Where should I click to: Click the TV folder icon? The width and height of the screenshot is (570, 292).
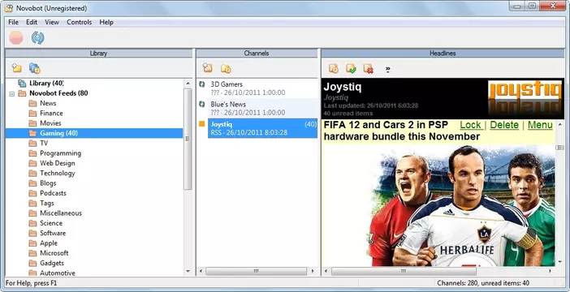click(32, 144)
